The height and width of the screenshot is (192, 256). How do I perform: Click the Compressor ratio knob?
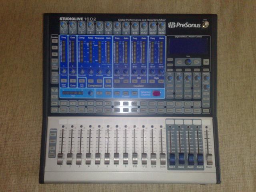[91, 71]
